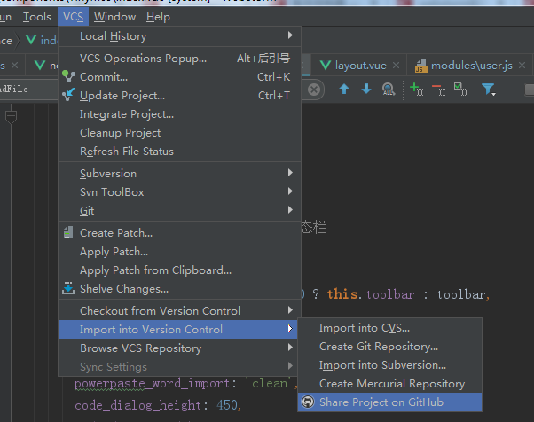
Task: Add selection for next occurrence icon
Action: point(417,90)
